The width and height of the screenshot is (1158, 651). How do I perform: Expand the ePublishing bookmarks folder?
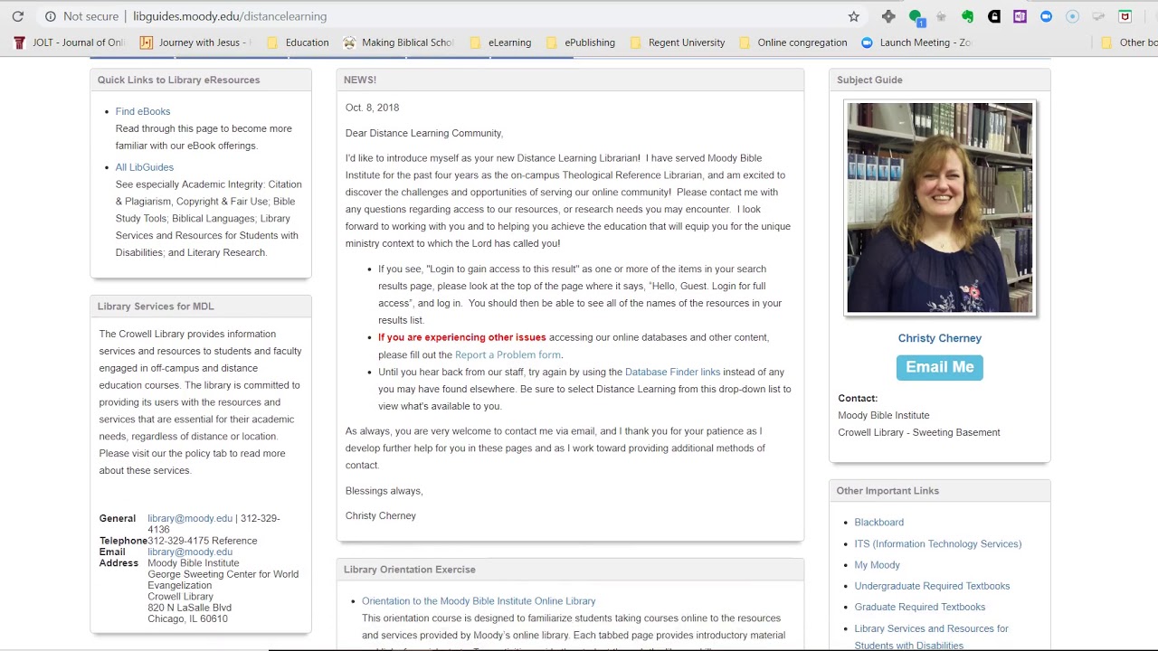(580, 42)
